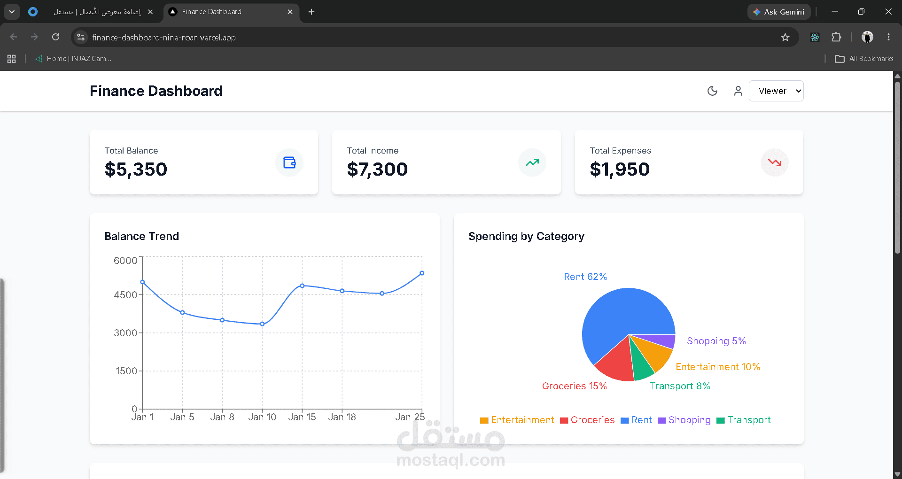The image size is (902, 479).
Task: Click the $1,950 total expenses value
Action: (x=620, y=169)
